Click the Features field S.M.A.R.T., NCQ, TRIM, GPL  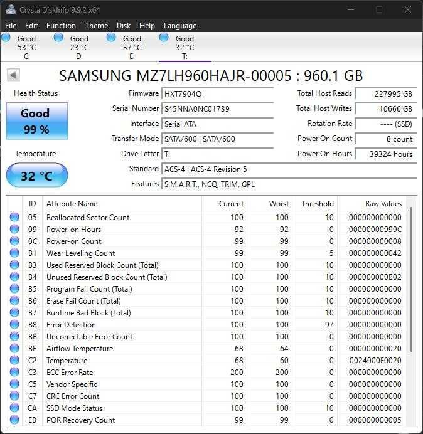[289, 184]
